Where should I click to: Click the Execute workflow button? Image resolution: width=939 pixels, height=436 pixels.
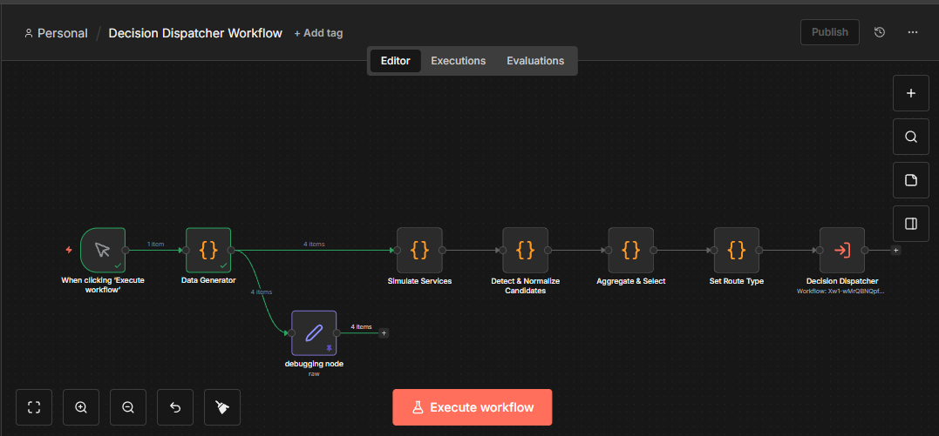pos(472,407)
